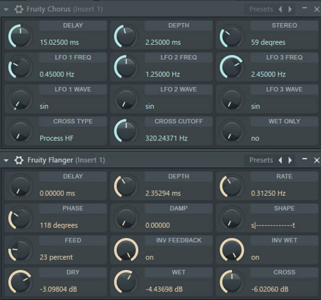Click the LFO 1 WAVE knob
The height and width of the screenshot is (300, 321).
point(20,99)
